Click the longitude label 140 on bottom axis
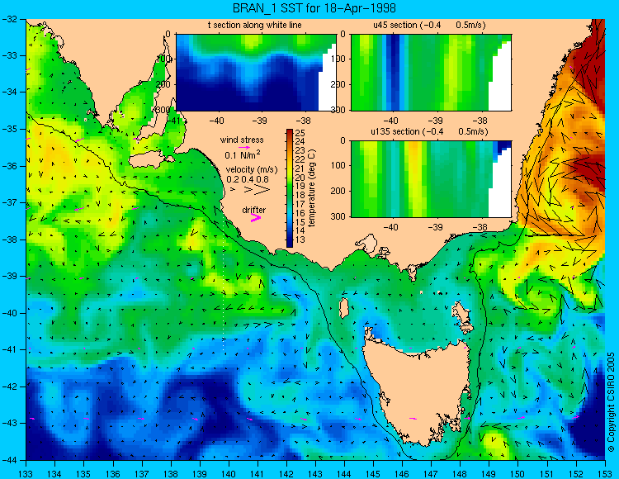 coord(229,474)
